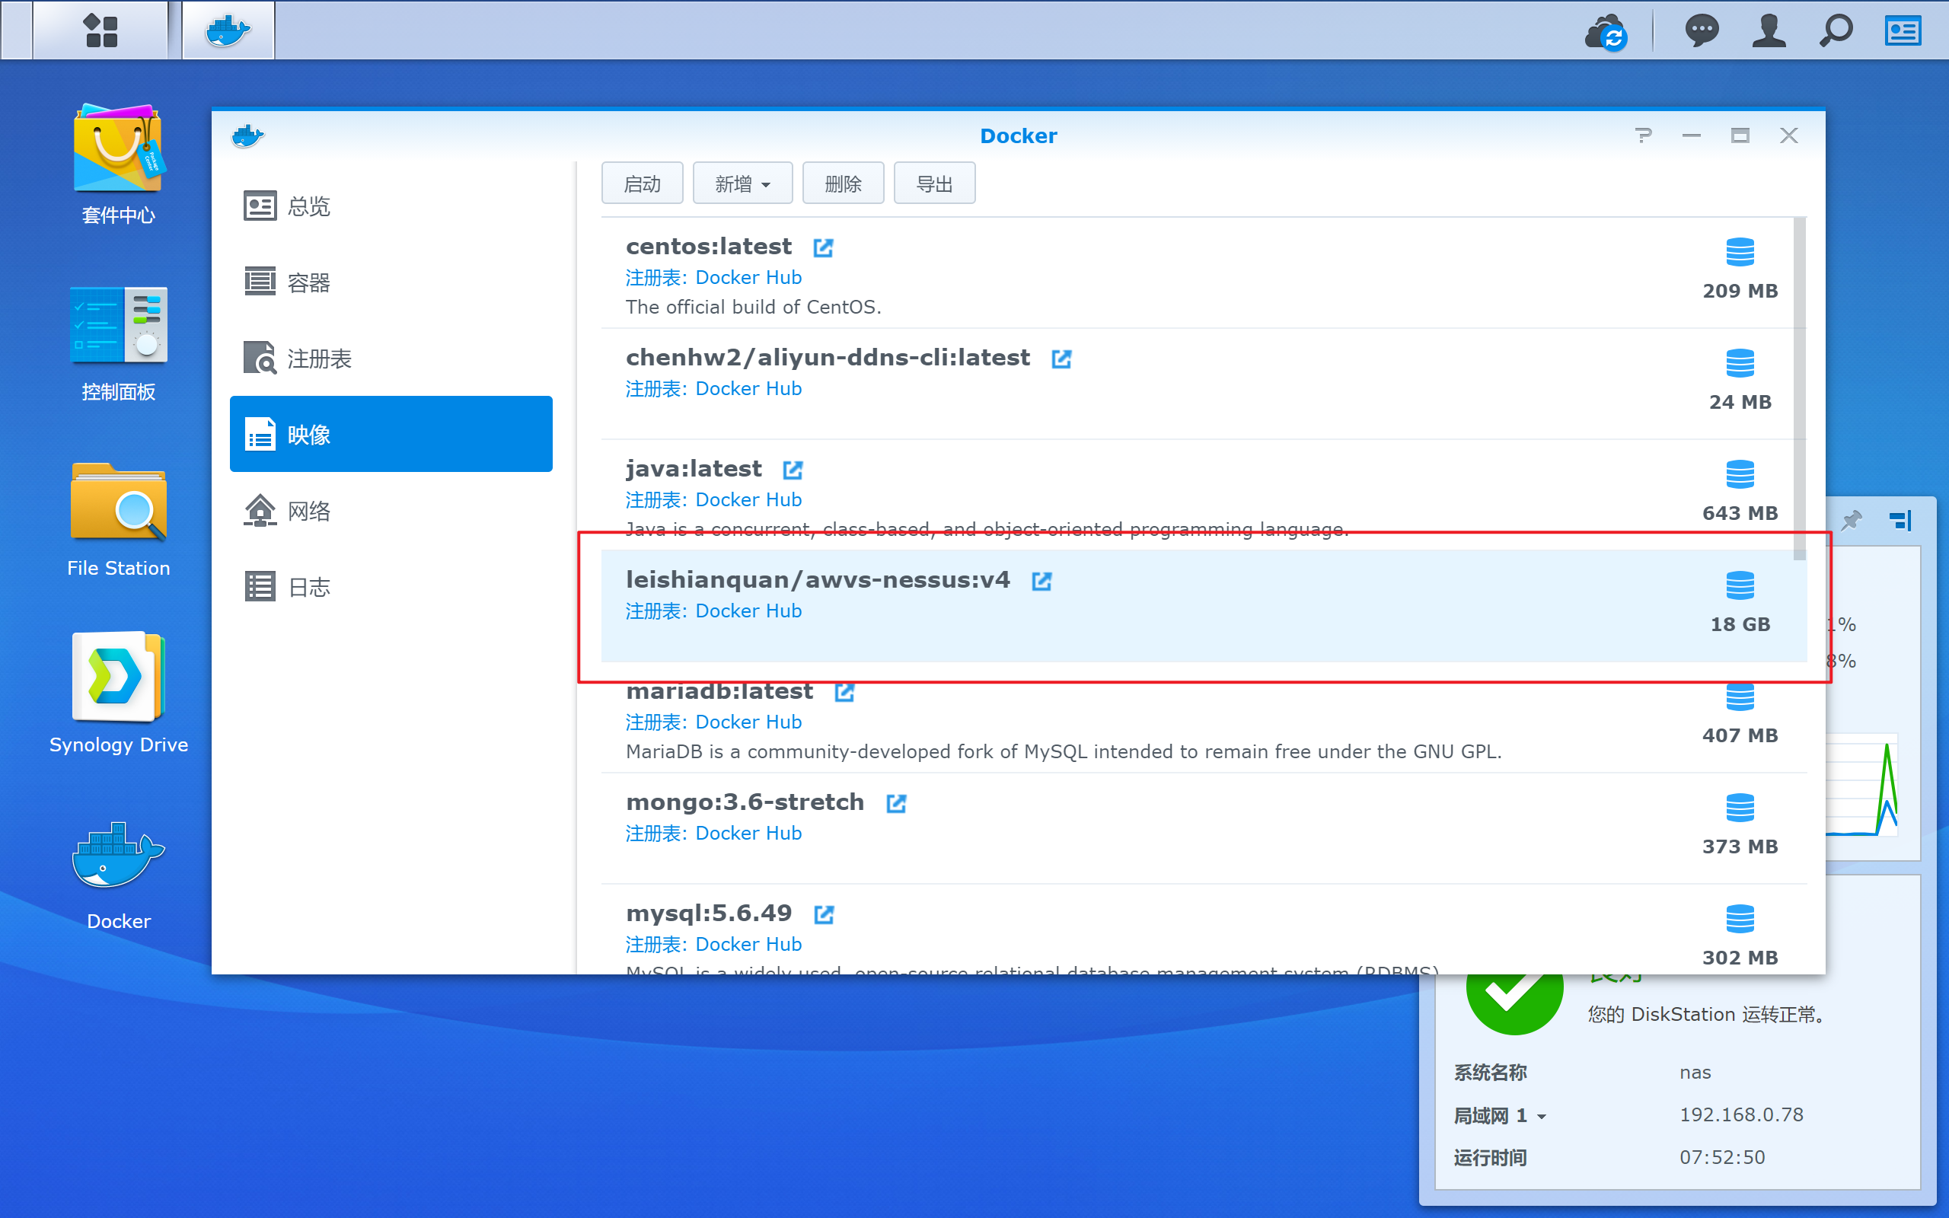
Task: Click the widget collapse icon beside pin
Action: [x=1901, y=521]
